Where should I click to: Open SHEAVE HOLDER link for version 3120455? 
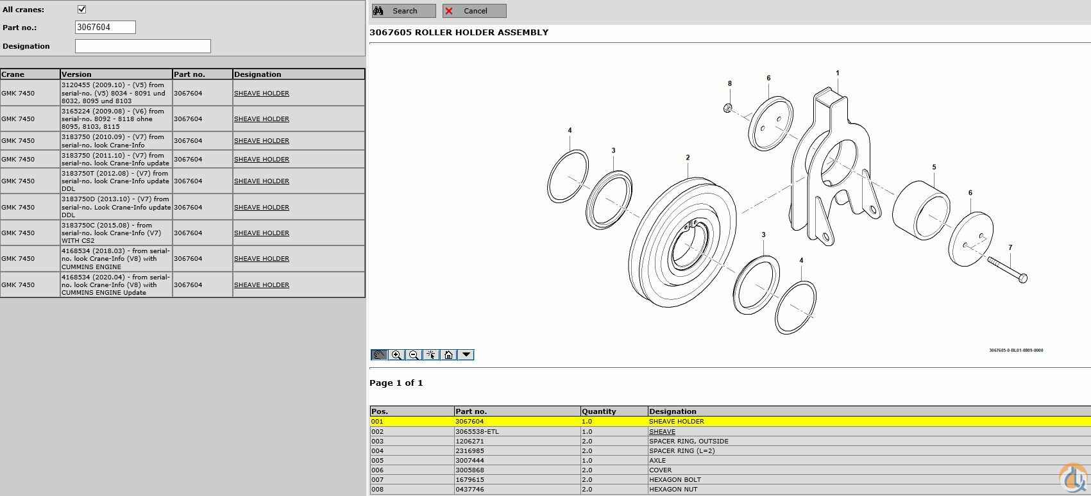[261, 94]
